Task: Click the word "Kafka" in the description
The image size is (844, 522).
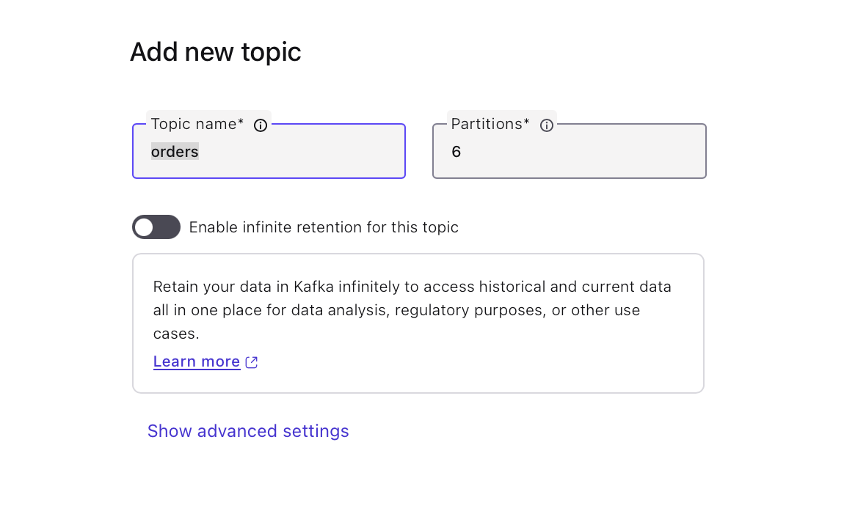Action: [314, 287]
